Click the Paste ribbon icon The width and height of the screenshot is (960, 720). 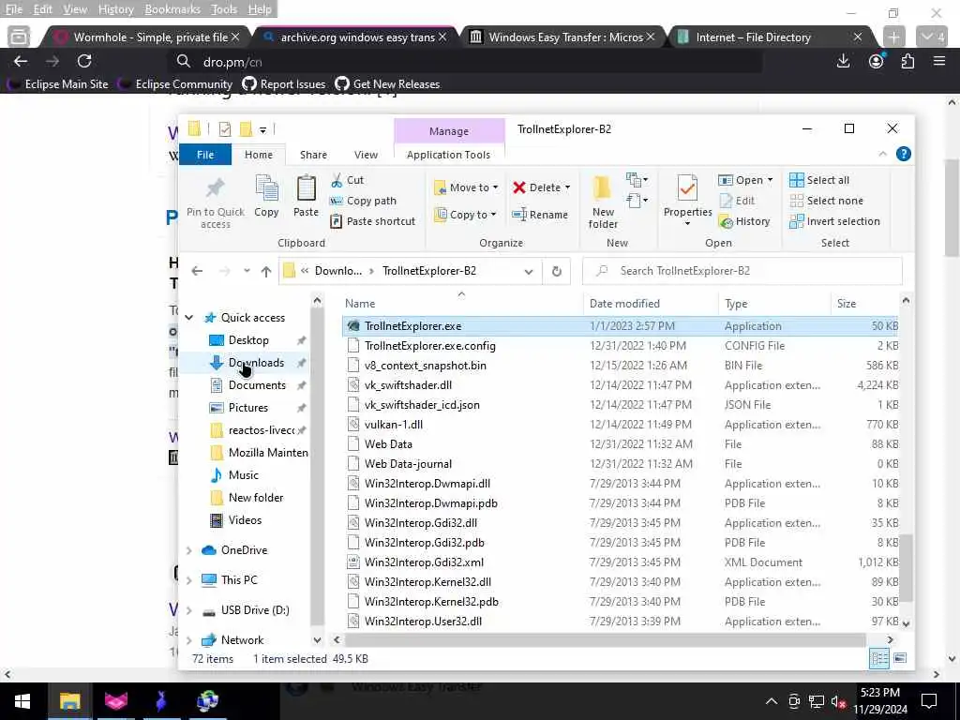[x=306, y=196]
